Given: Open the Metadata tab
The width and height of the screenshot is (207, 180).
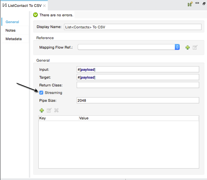Looking at the screenshot, I should pyautogui.click(x=13, y=39).
